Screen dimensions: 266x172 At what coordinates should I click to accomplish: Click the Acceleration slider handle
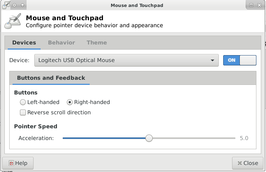coord(149,138)
